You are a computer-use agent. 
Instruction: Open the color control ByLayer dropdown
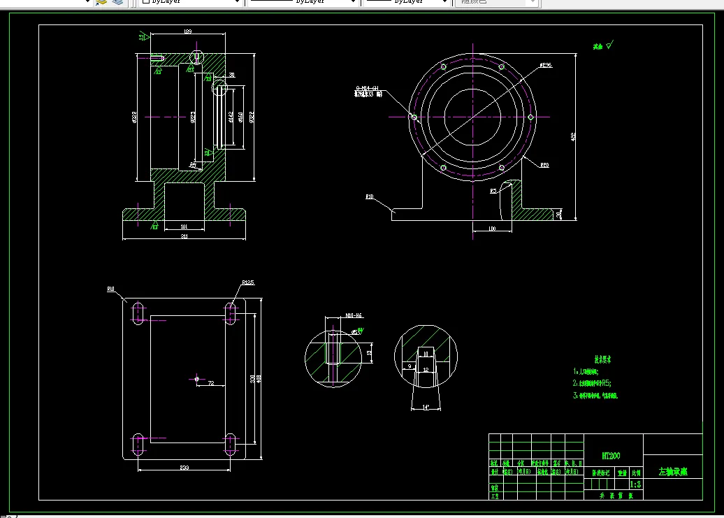click(190, 2)
